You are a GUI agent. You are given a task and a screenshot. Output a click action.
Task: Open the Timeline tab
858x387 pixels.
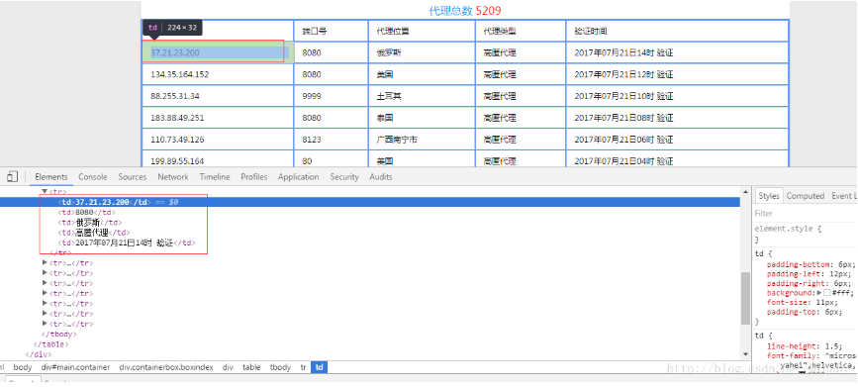click(x=215, y=177)
